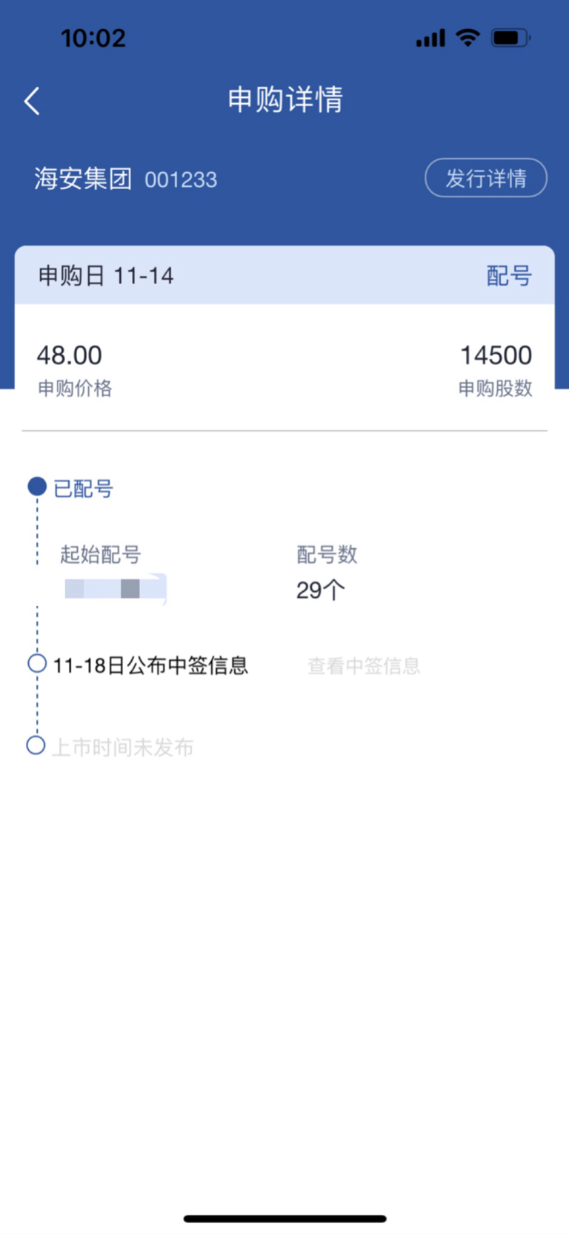Tap the blurred 起始配号 number

coord(115,589)
